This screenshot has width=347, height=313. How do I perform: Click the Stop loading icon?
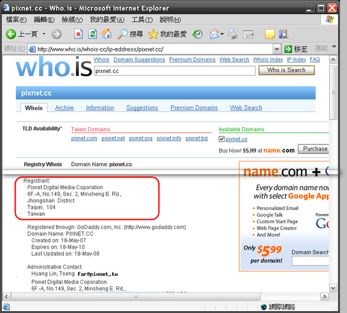click(78, 34)
